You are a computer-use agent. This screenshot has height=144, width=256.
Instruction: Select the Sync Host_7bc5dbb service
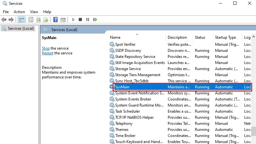click(132, 81)
